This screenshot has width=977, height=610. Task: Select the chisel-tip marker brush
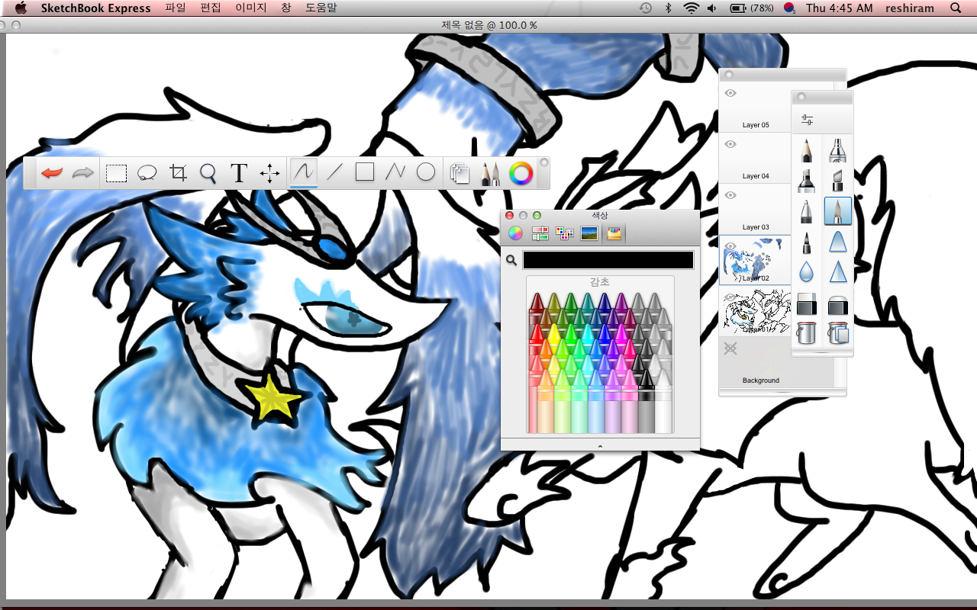837,181
